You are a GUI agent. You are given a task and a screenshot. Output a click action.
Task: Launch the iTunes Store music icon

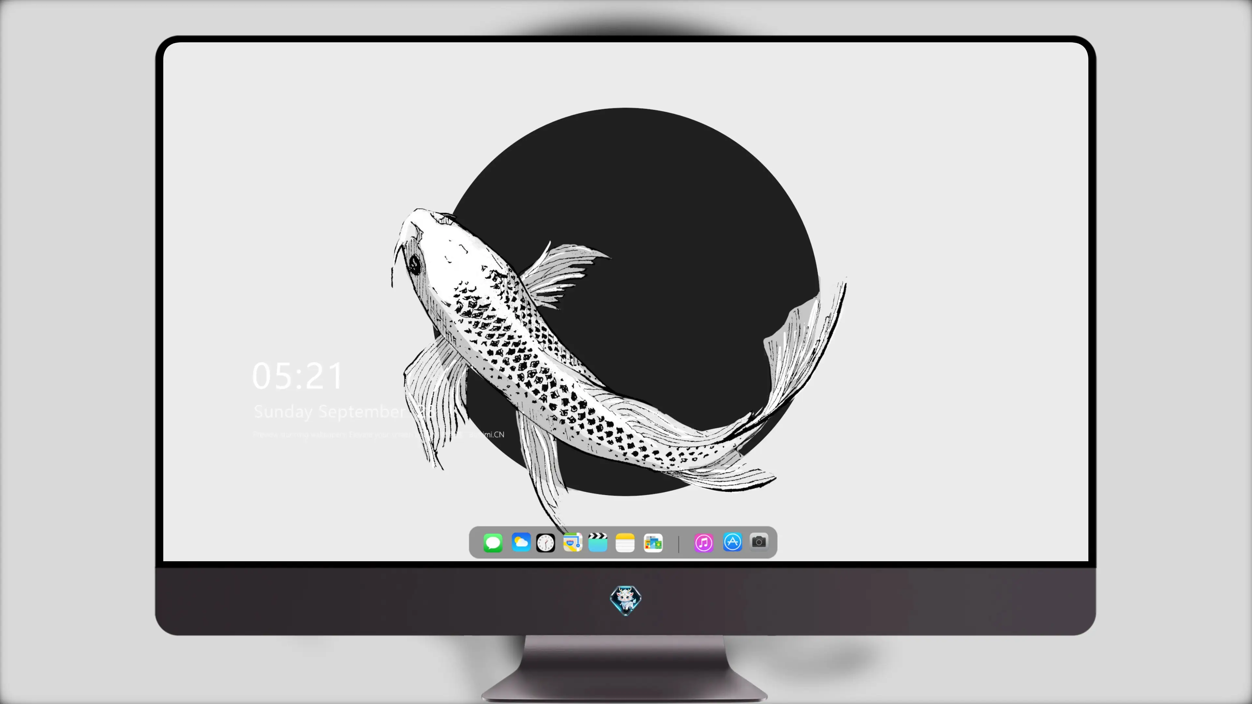(704, 543)
